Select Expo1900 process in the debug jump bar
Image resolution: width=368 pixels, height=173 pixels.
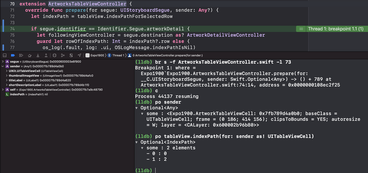tap(95, 56)
